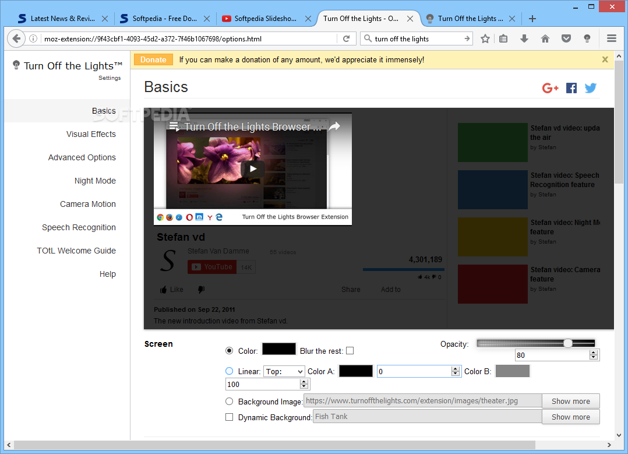
Task: Close the Softpedia Slideshow tab
Action: tap(308, 19)
